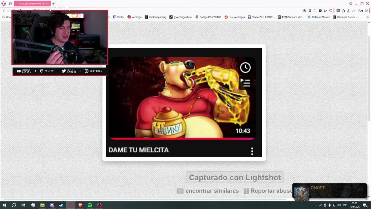Go back to the previous page

[x=3, y=11]
